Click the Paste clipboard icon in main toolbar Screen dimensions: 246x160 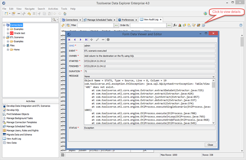point(49,14)
